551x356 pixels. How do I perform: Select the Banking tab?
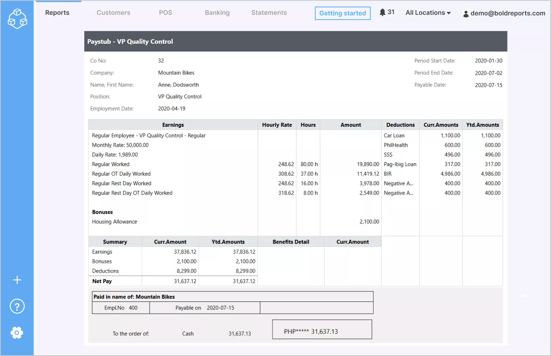(x=217, y=13)
